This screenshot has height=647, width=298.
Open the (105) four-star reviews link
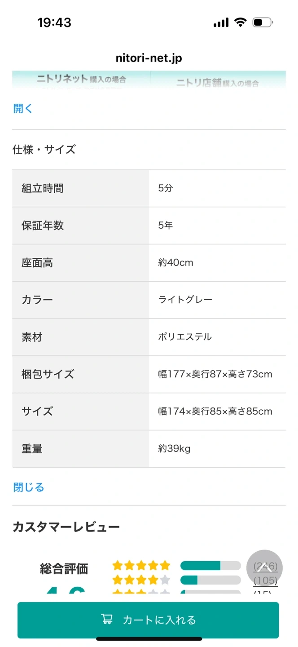(266, 581)
